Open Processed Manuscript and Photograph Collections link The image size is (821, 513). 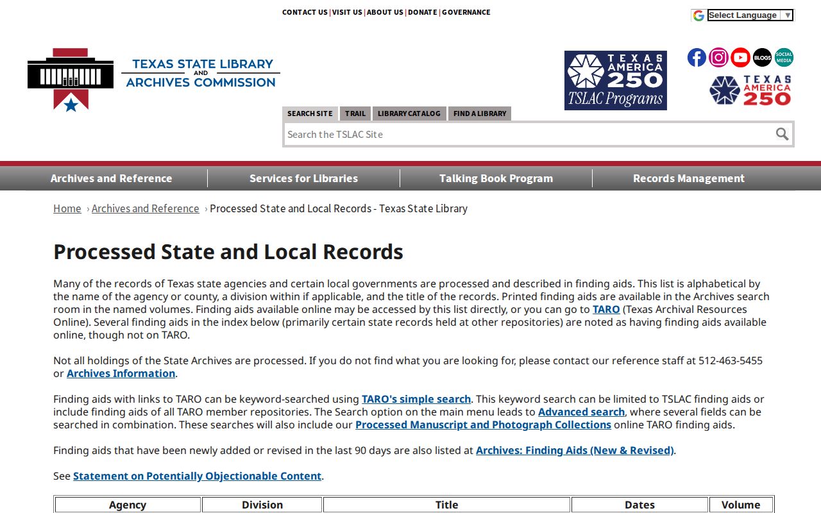pyautogui.click(x=484, y=425)
